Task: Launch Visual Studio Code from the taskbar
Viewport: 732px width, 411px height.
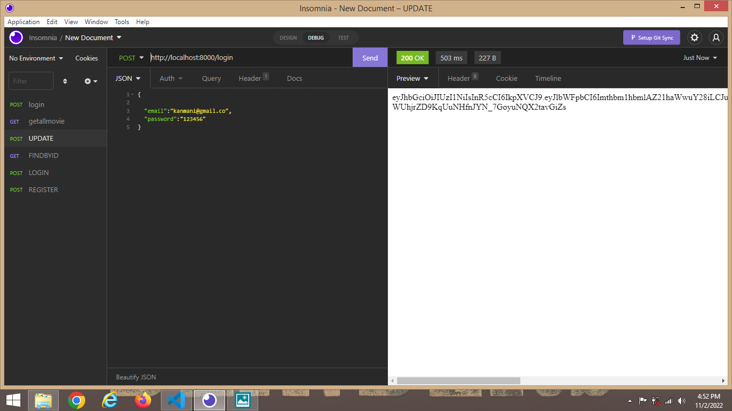Action: click(x=176, y=400)
